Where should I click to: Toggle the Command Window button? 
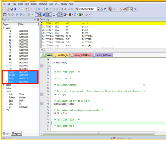[37, 15]
